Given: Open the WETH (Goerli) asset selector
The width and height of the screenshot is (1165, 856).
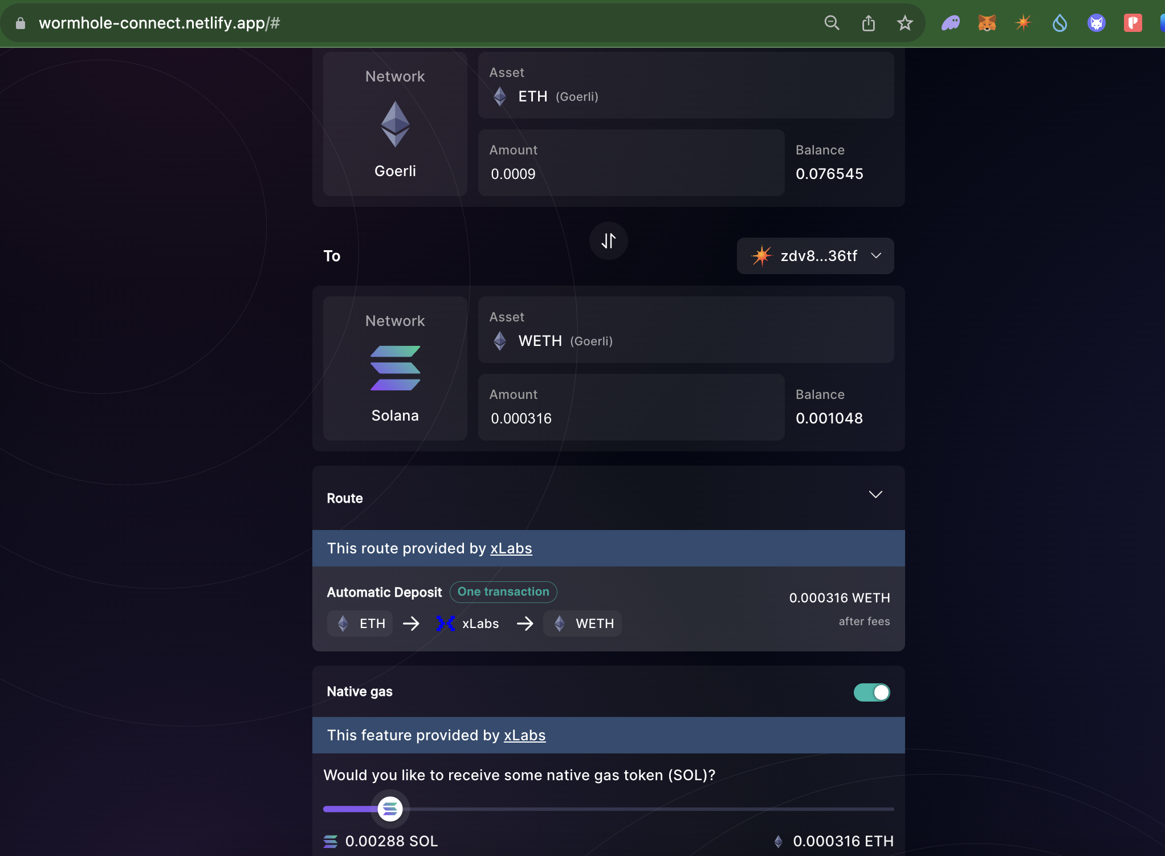Looking at the screenshot, I should coord(685,330).
